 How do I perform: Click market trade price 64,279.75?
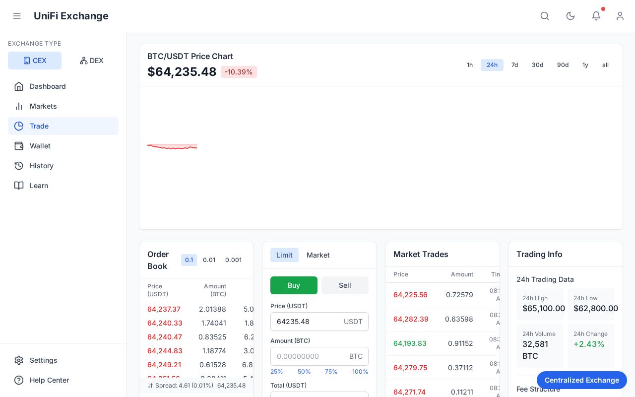point(410,368)
